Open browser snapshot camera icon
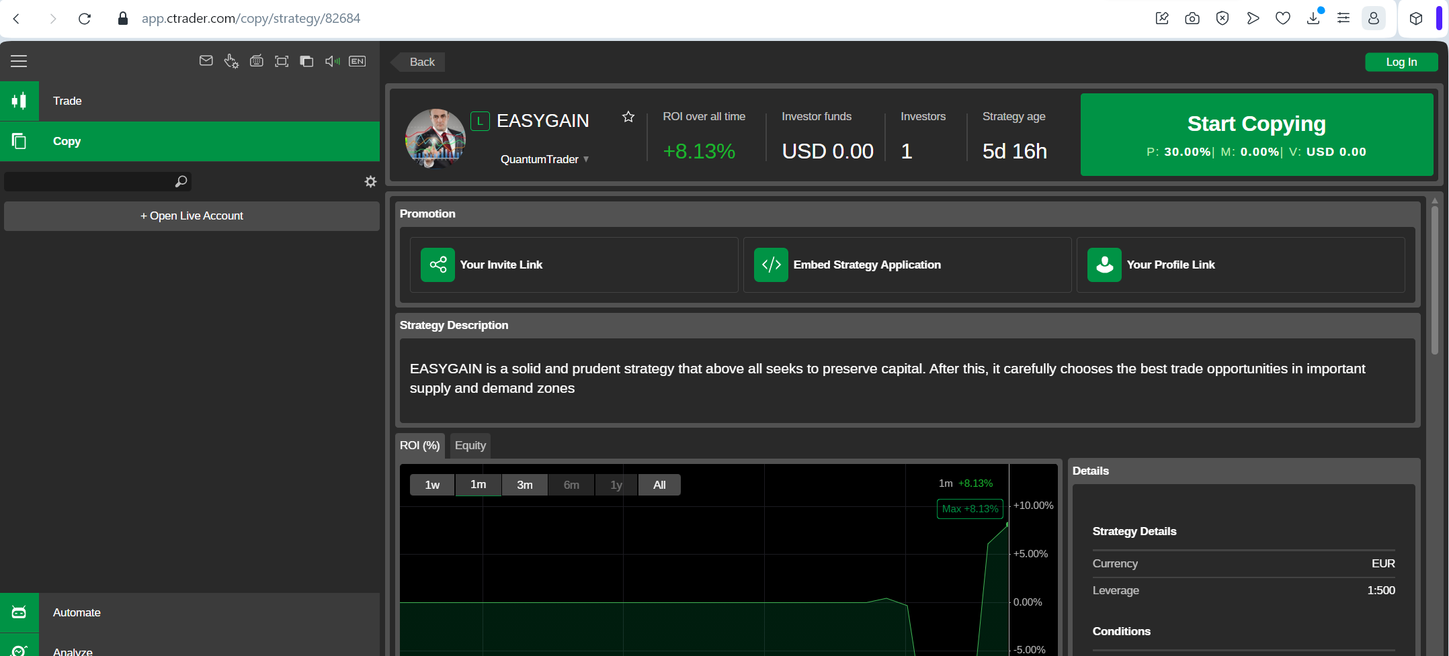Image resolution: width=1449 pixels, height=656 pixels. (x=1192, y=19)
